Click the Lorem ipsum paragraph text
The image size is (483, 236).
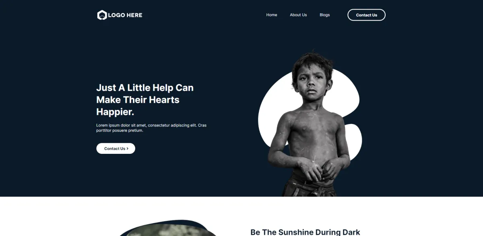151,128
